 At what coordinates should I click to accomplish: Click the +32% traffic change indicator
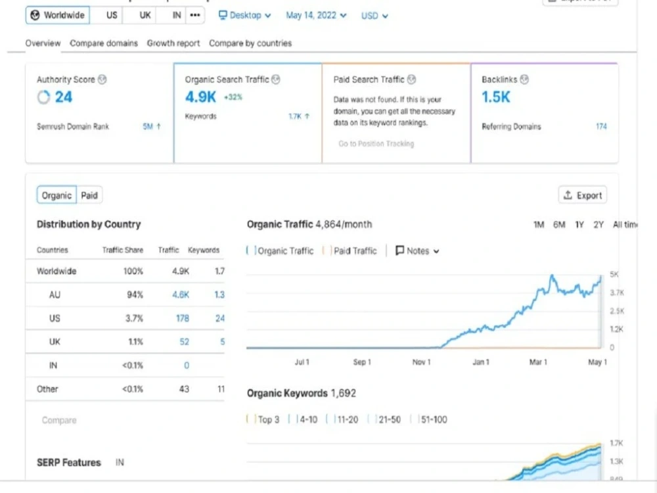point(233,97)
